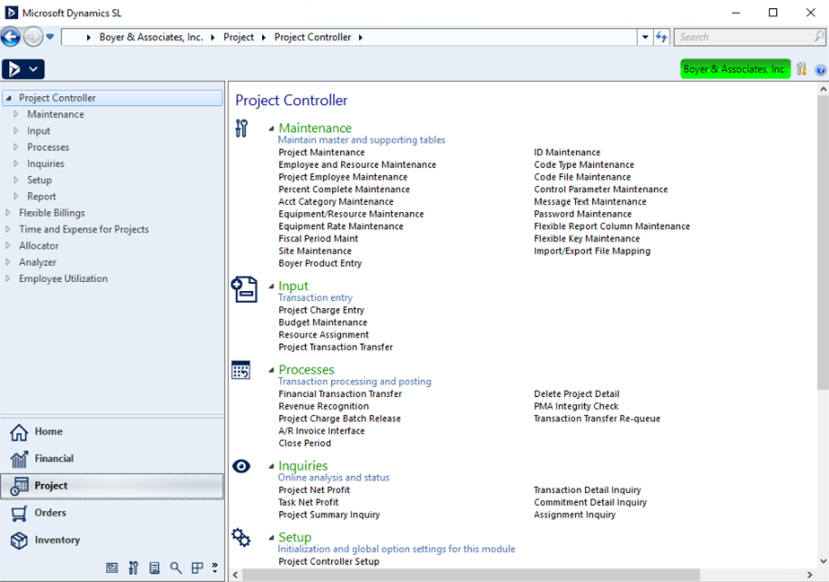Expand the Flexible Billings tree node

(x=8, y=212)
